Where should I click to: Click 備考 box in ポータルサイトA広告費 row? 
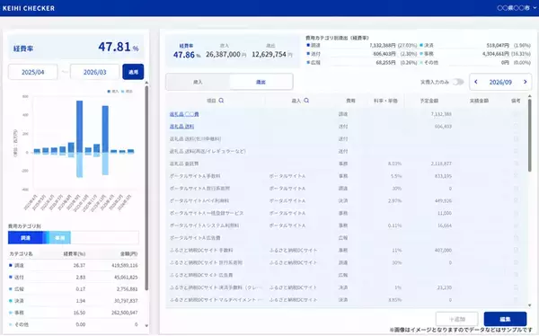[516, 238]
